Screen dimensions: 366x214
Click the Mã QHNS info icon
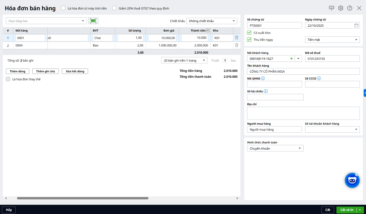263,79
